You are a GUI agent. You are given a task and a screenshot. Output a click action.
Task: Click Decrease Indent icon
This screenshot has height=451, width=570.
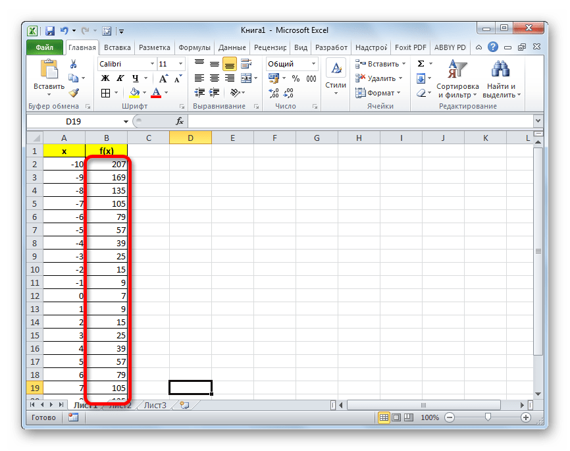point(199,93)
